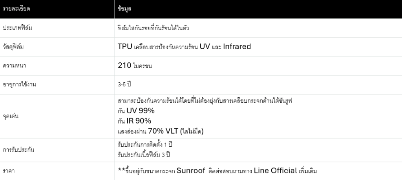Click the รายละเอียด column header

pos(16,9)
